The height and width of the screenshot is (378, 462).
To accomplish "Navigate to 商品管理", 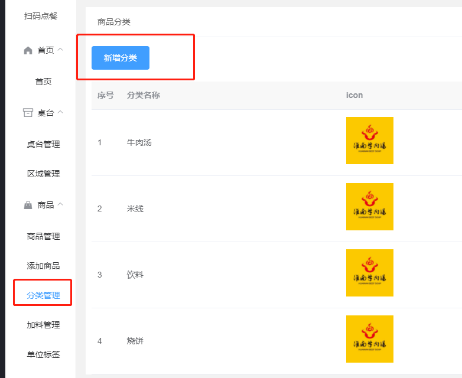I will [x=43, y=236].
